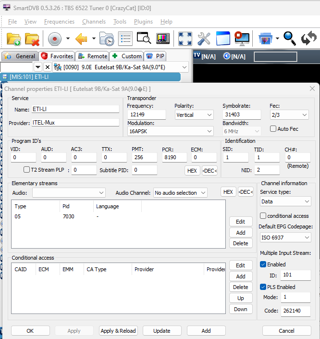
Task: Switch to the PIP tab
Action: point(155,56)
